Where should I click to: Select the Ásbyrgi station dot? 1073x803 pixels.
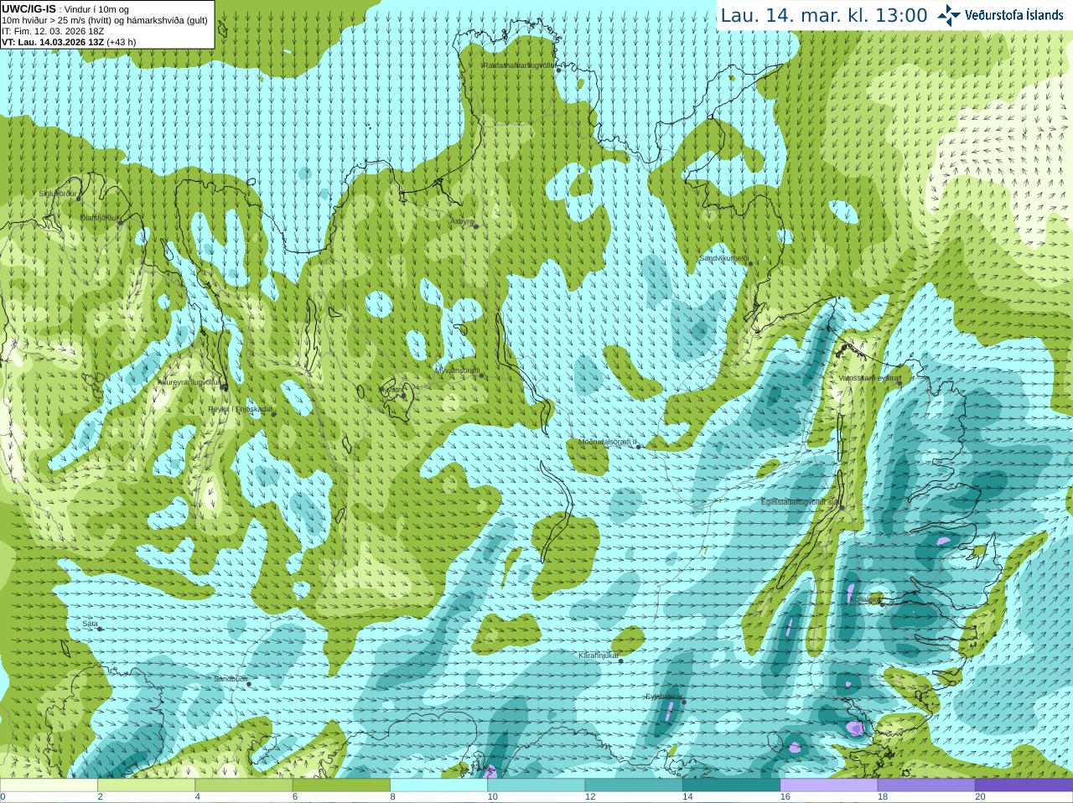click(x=476, y=226)
